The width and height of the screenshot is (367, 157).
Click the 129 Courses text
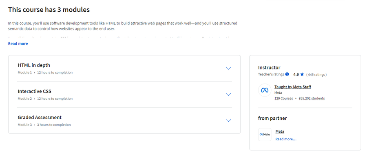pos(284,98)
